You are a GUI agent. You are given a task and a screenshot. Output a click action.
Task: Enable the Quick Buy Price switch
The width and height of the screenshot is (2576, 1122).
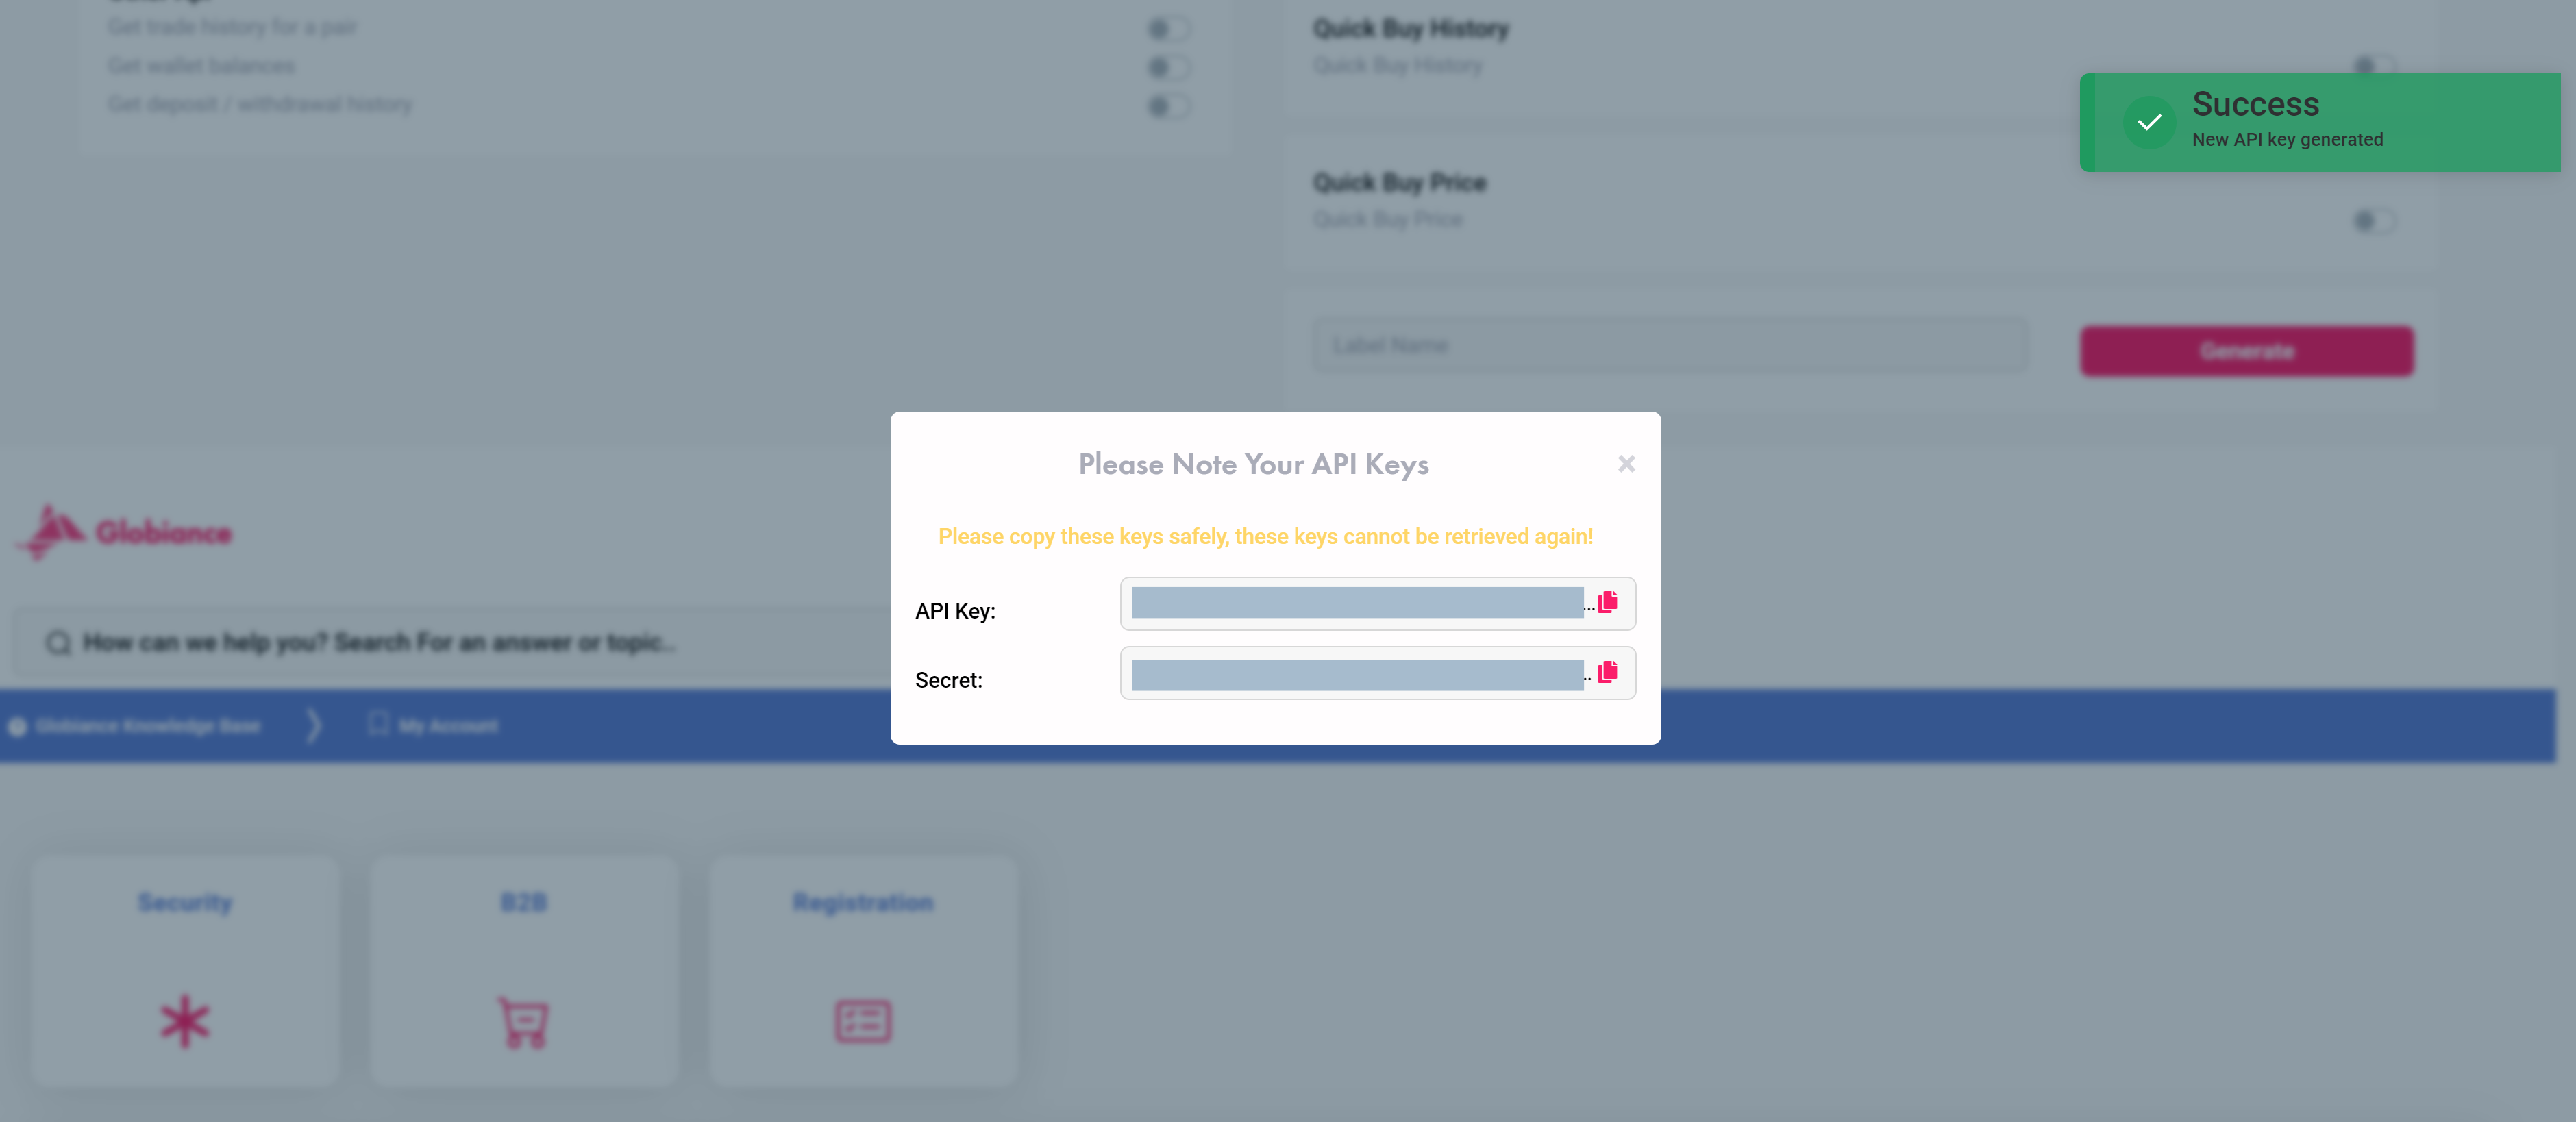point(2373,220)
